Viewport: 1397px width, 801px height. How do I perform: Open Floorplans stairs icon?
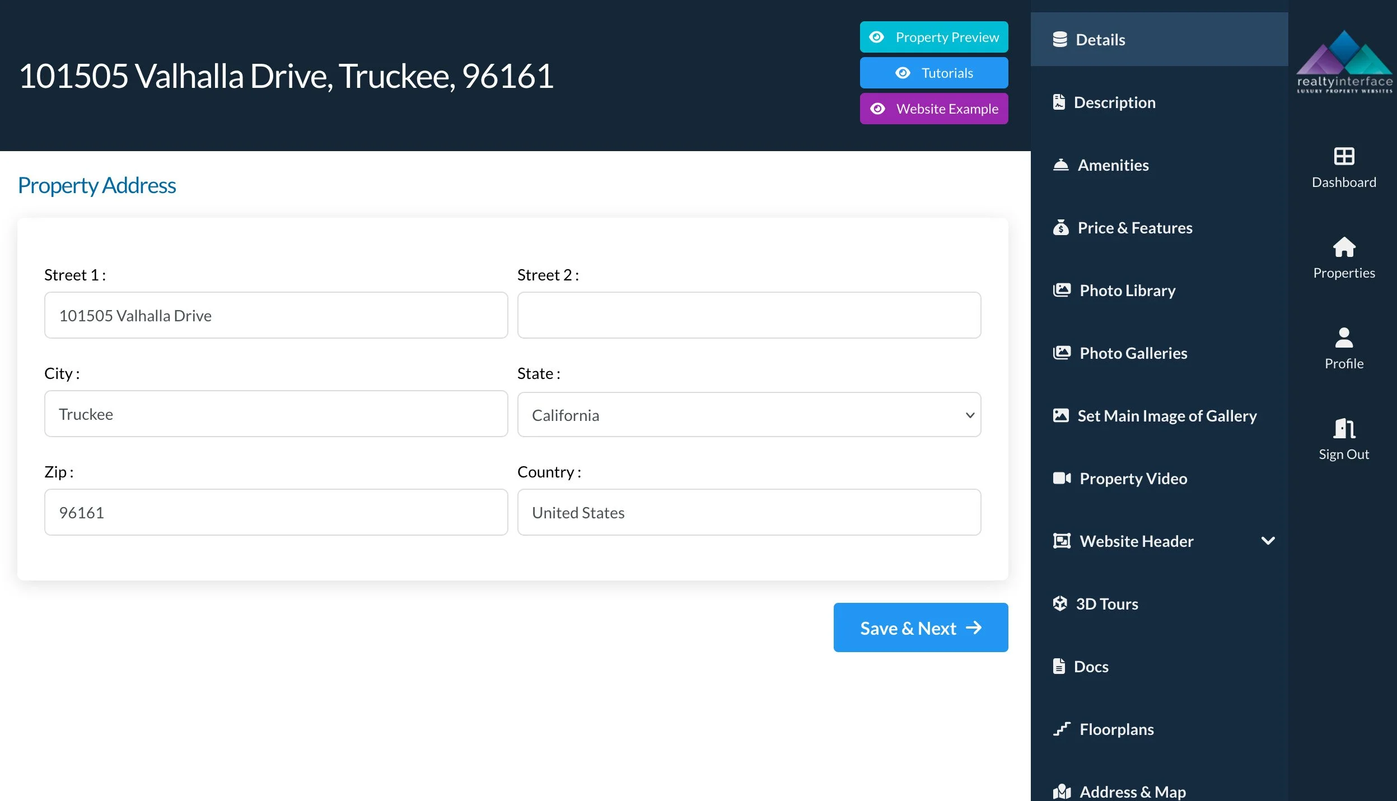1061,729
